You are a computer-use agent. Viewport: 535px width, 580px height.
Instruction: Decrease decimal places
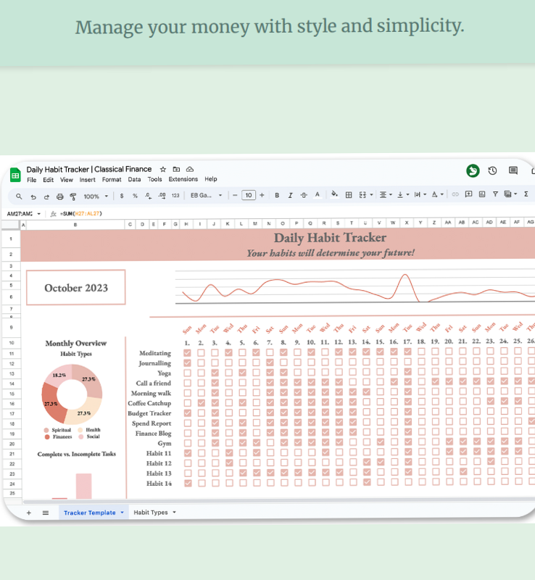tap(149, 196)
